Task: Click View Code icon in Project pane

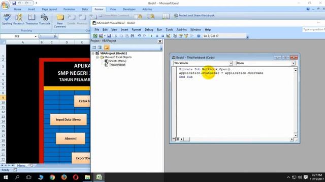Action: 94,48
